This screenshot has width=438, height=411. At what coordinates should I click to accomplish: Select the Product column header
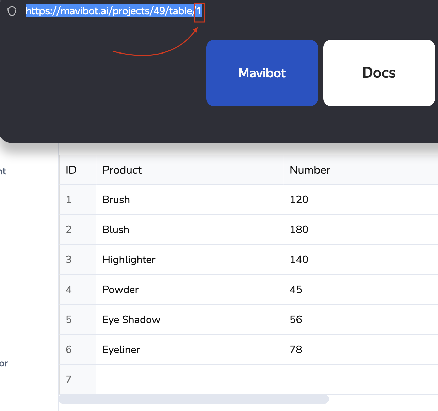[x=122, y=170]
